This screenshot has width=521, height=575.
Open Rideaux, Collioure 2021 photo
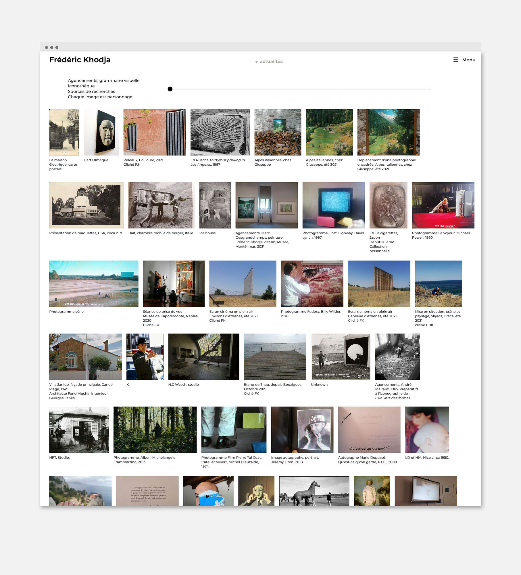point(154,132)
